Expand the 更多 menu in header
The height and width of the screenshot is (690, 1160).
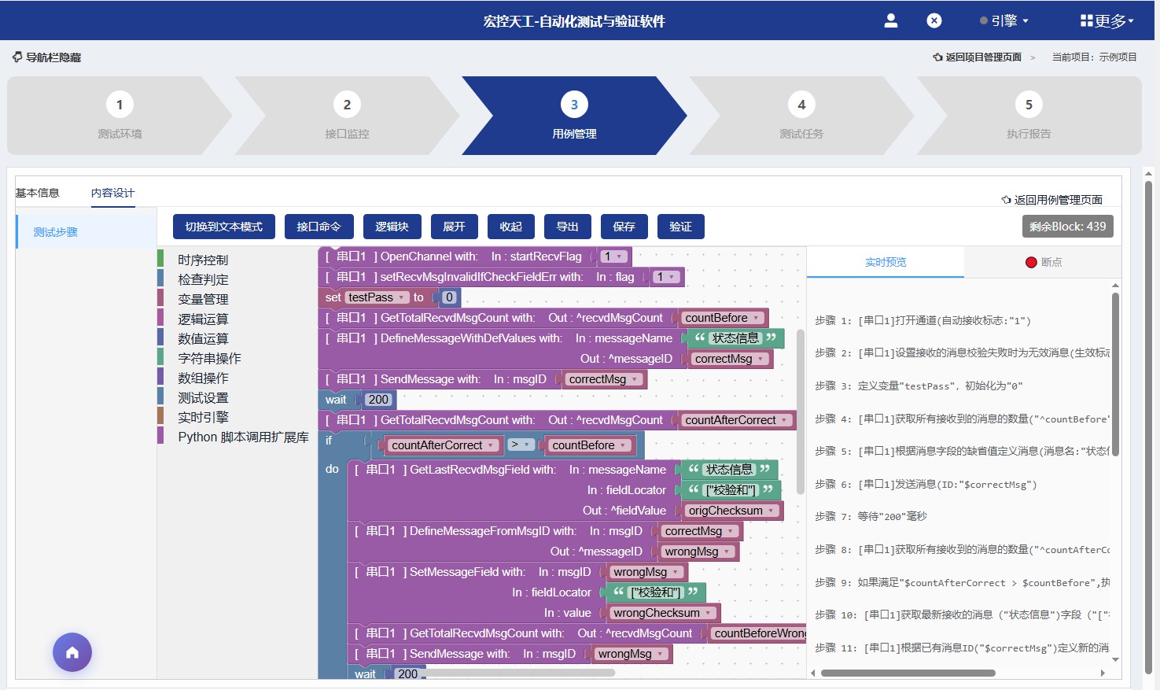(1107, 20)
